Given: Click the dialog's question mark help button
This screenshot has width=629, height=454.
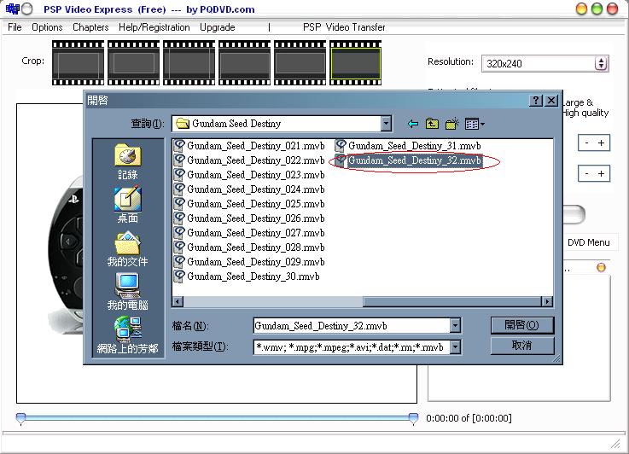Looking at the screenshot, I should (x=536, y=101).
